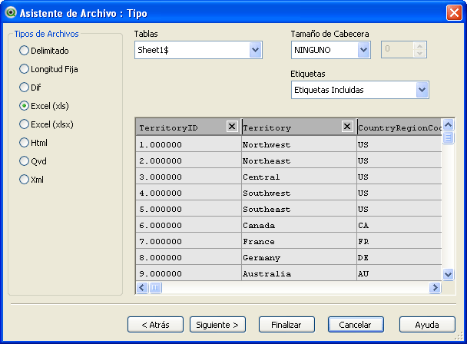Click the Finalizar button
The width and height of the screenshot is (467, 344).
286,325
